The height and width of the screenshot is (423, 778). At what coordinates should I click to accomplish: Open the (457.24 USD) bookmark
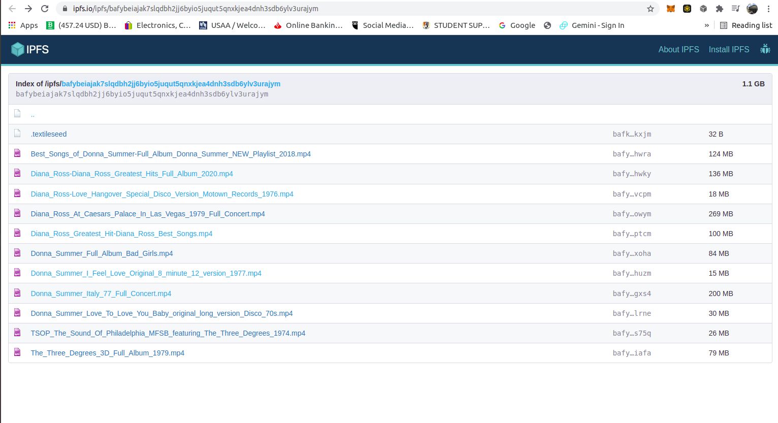pyautogui.click(x=81, y=25)
